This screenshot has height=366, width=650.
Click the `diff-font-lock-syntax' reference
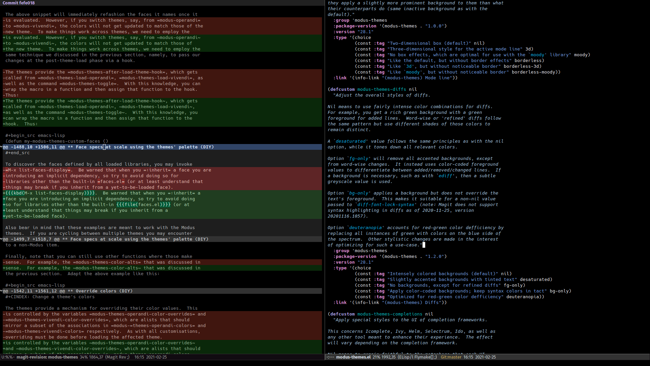[x=386, y=205]
